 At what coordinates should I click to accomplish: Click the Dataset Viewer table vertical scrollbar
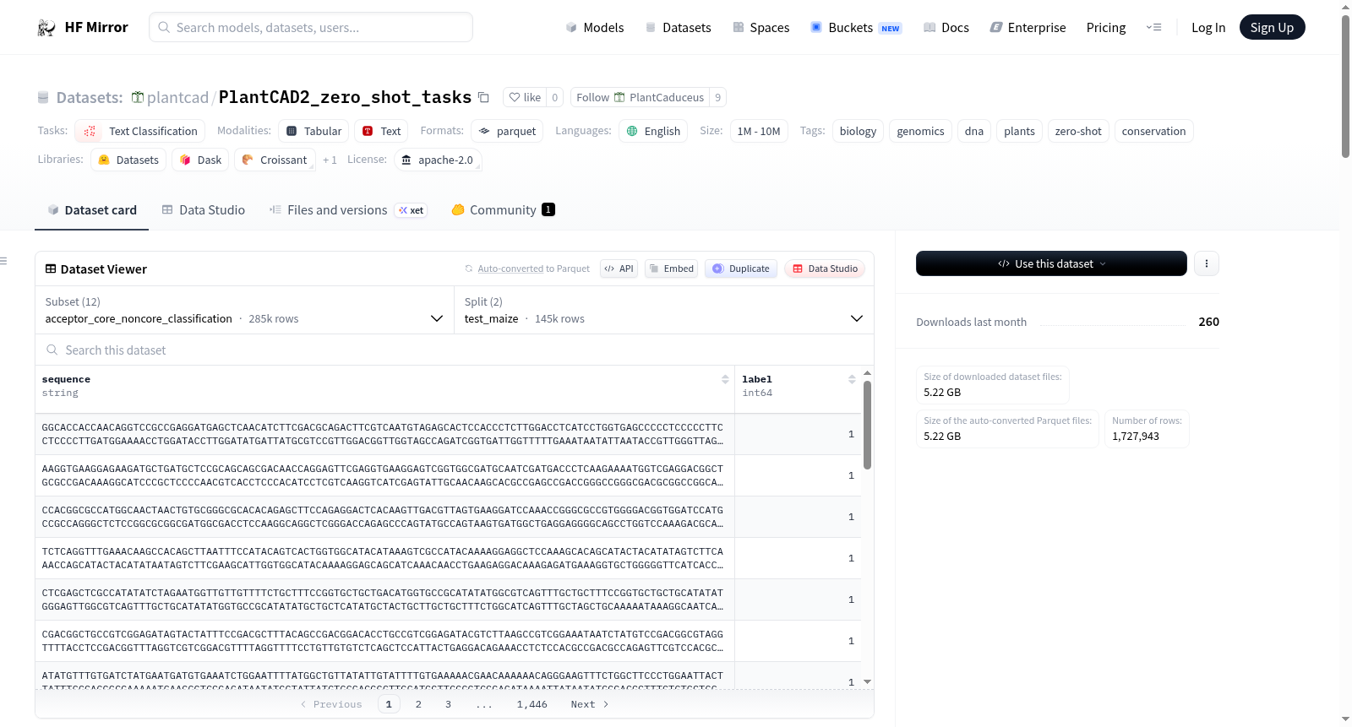pos(867,425)
